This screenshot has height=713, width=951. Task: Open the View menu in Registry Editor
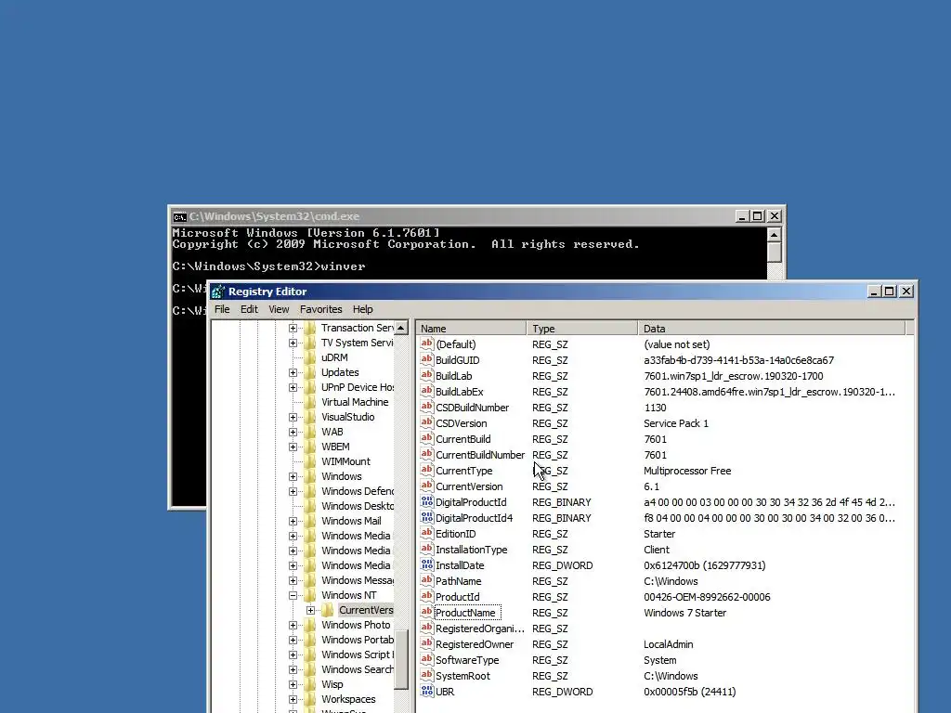pos(279,309)
